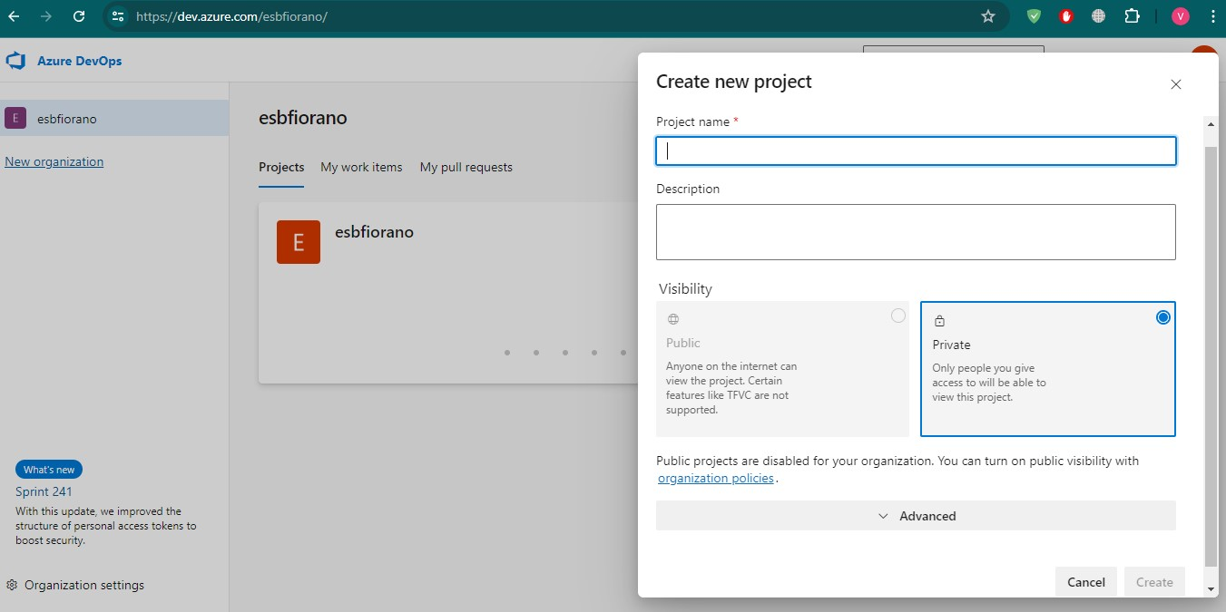Click the lock icon on Private option
1226x612 pixels.
tap(939, 321)
